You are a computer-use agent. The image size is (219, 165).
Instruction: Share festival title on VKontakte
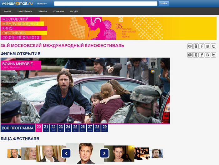click(207, 46)
